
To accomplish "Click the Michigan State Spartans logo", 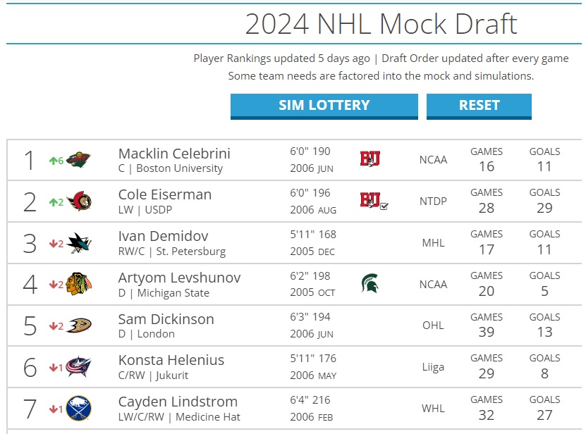I will (370, 283).
